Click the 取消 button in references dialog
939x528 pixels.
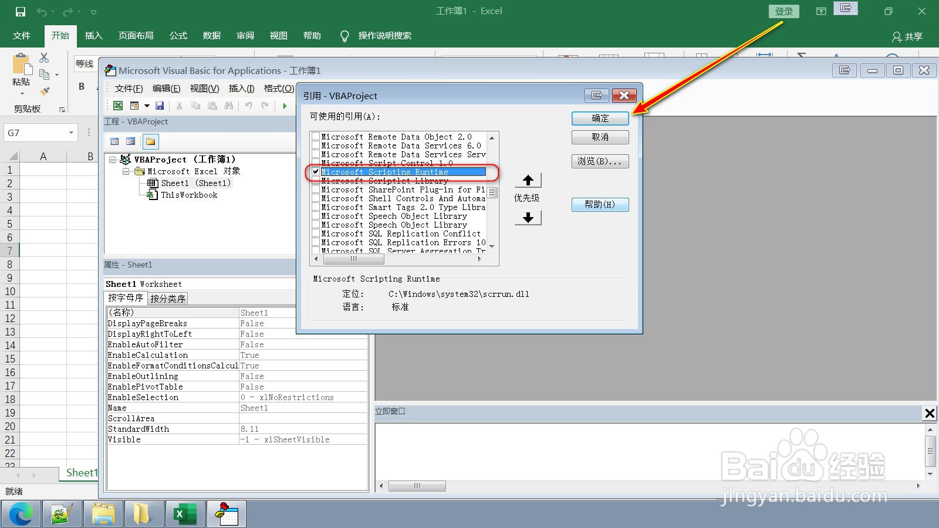600,137
